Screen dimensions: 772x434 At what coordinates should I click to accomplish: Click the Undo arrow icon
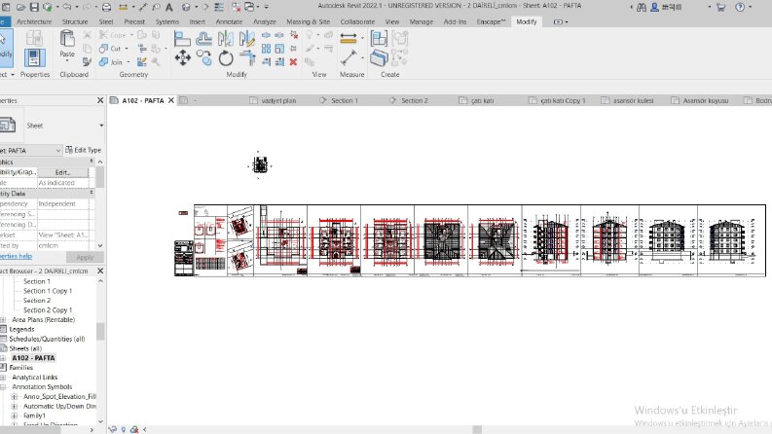(66, 7)
